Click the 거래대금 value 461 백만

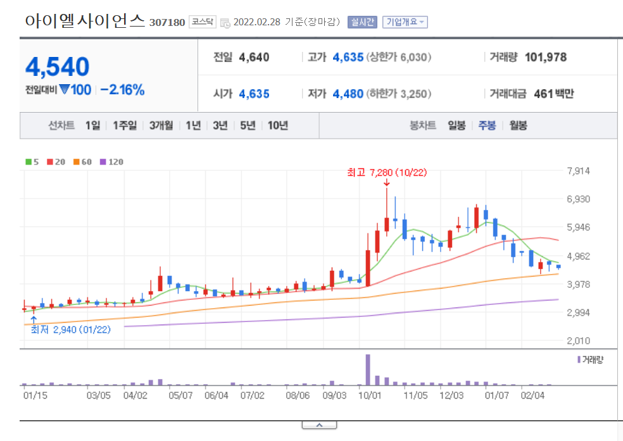click(x=554, y=94)
